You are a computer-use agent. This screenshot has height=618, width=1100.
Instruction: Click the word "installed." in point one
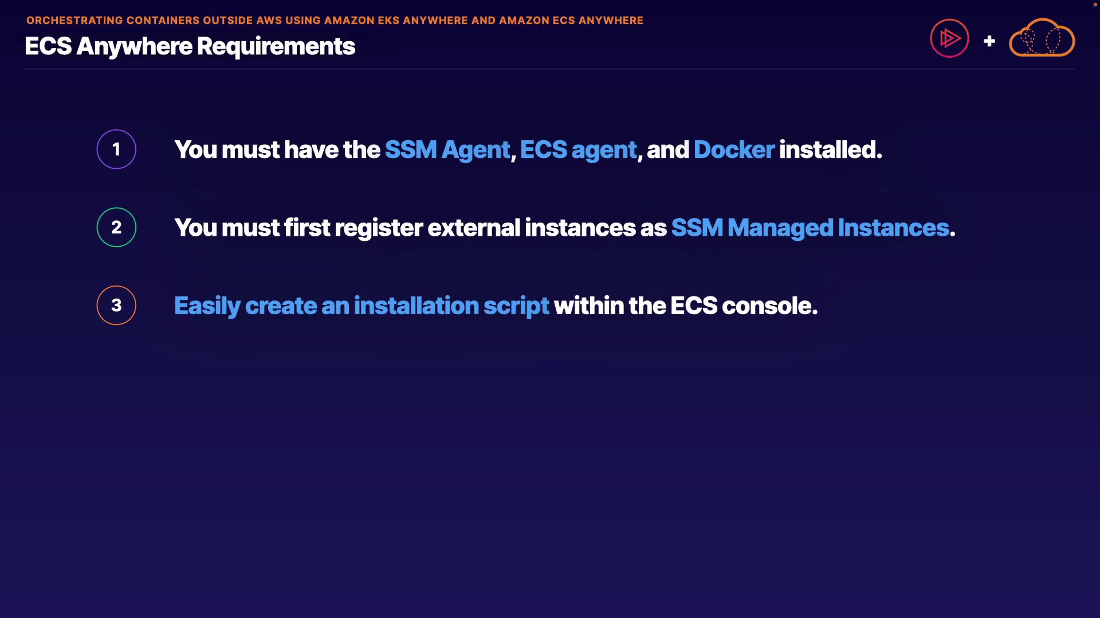point(830,150)
